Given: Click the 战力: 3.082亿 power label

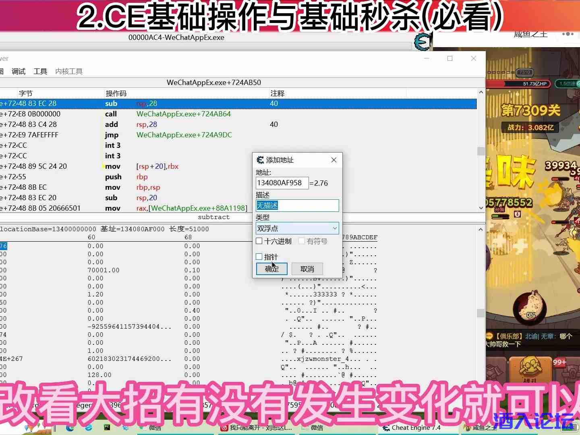Looking at the screenshot, I should [531, 128].
